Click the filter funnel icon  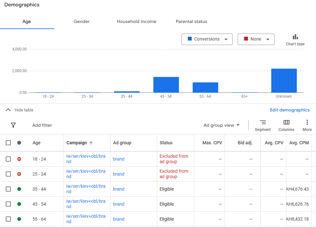(13, 125)
